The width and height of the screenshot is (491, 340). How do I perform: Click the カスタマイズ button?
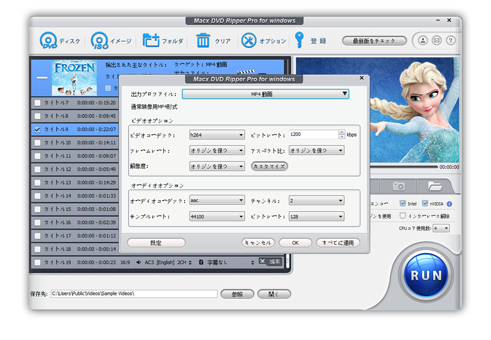(269, 166)
